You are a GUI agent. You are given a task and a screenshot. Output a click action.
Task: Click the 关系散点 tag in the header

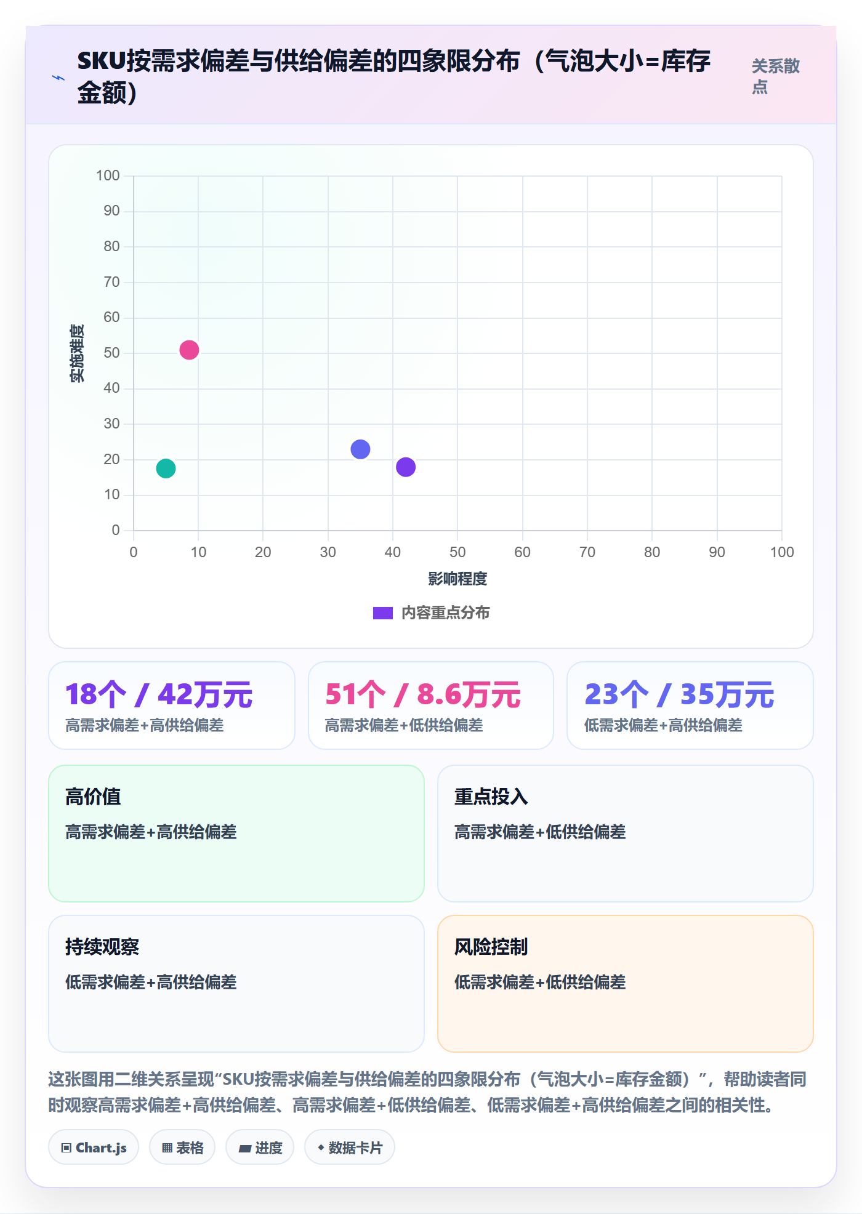775,76
